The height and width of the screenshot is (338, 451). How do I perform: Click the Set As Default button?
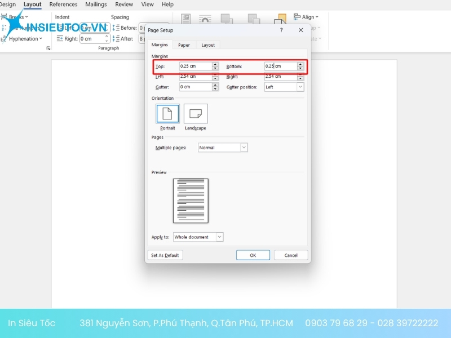pos(165,255)
